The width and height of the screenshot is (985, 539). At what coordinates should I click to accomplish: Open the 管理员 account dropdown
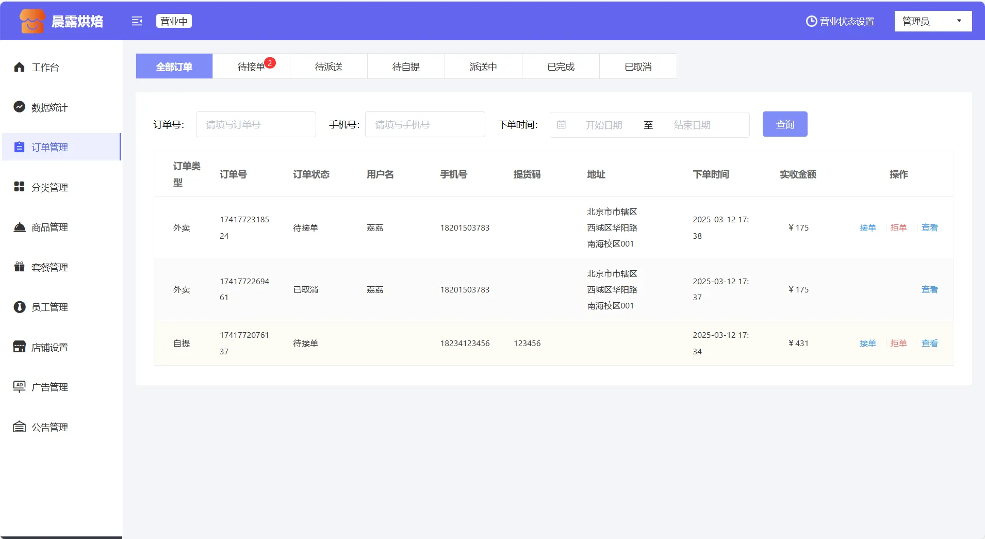[932, 21]
